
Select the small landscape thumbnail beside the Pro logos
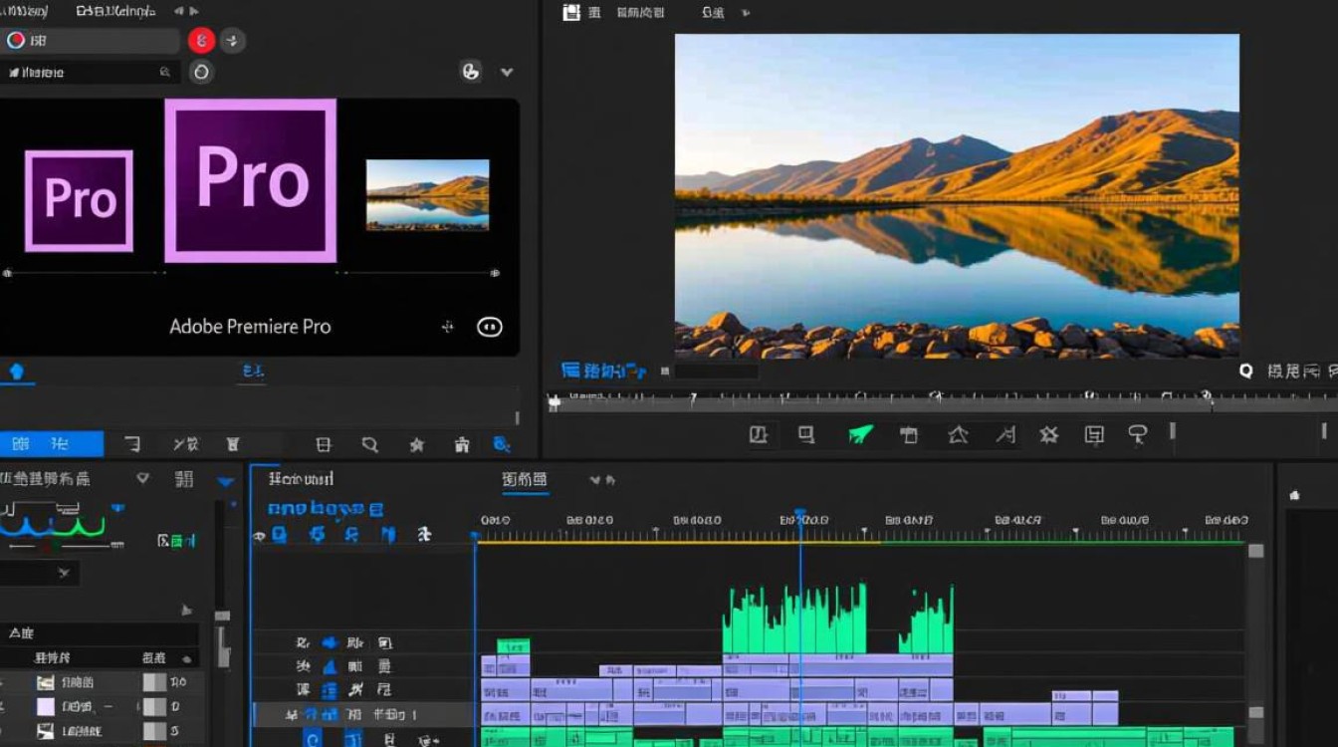(x=427, y=194)
